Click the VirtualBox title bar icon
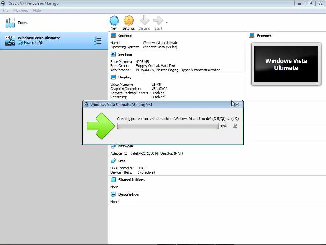This screenshot has width=326, height=245. tap(3, 3)
